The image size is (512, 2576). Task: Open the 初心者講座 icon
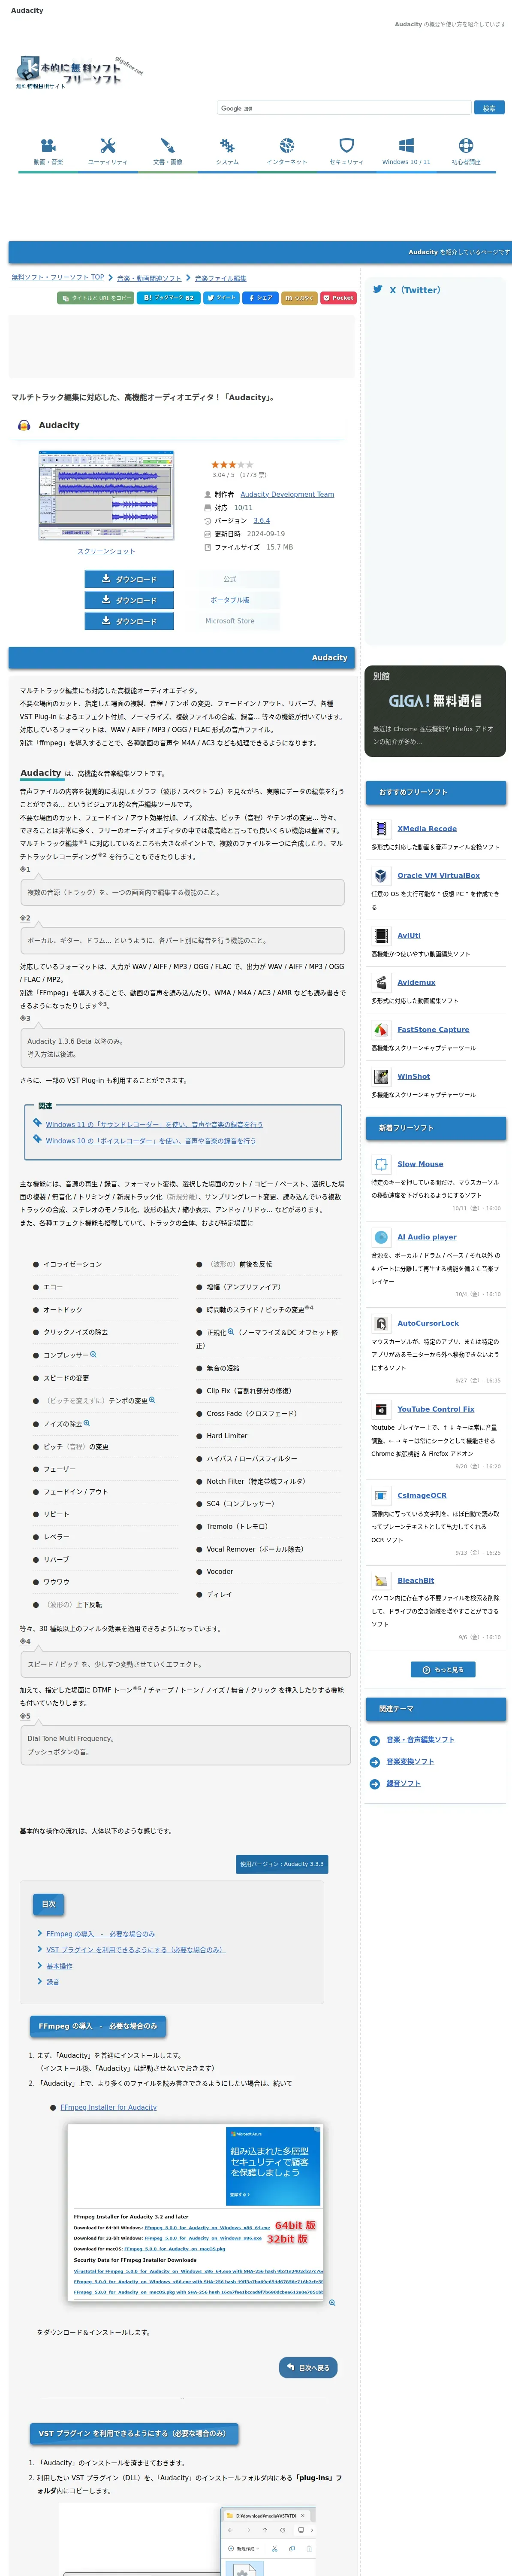[466, 145]
